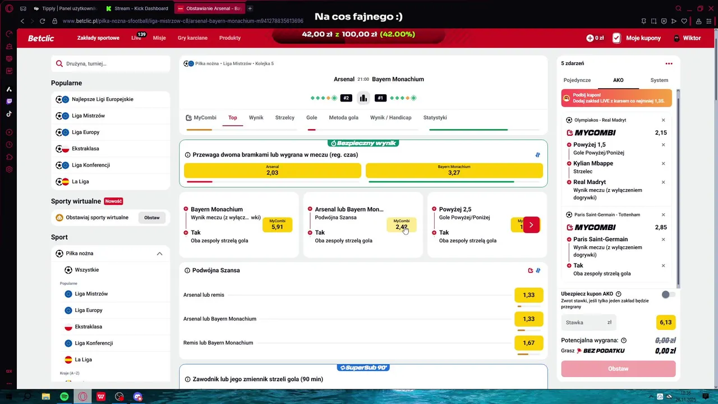Switch to the System coupon tab
The height and width of the screenshot is (404, 718).
tap(659, 80)
